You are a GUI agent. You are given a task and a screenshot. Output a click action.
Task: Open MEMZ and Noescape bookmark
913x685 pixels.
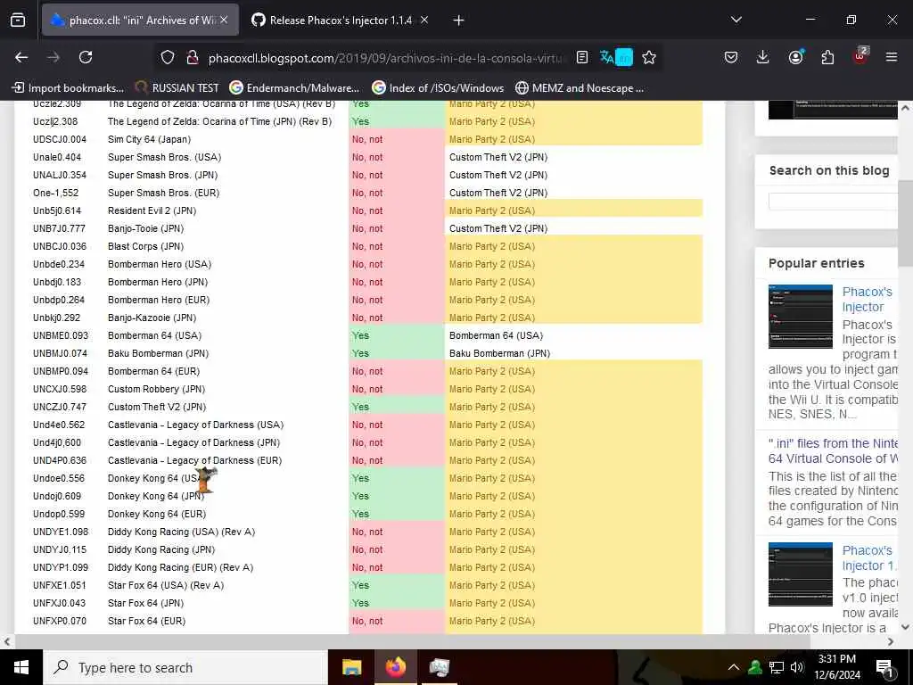580,88
